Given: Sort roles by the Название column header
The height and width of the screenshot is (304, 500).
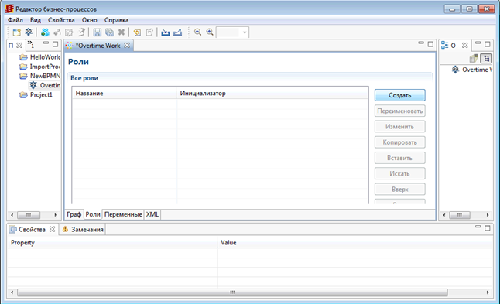Looking at the screenshot, I should [125, 94].
